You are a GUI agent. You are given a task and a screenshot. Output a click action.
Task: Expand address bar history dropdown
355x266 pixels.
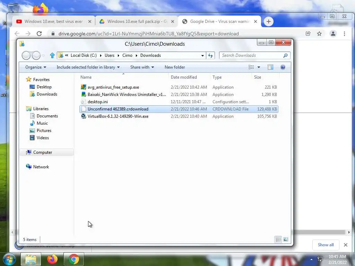[202, 55]
